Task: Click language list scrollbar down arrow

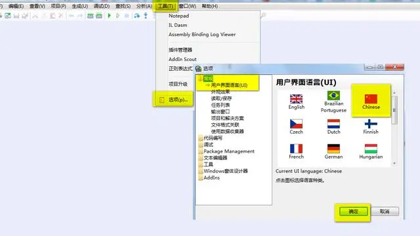Action: tap(394, 163)
